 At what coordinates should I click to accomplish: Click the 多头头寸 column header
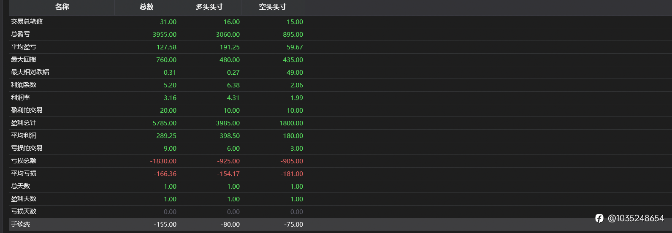209,7
